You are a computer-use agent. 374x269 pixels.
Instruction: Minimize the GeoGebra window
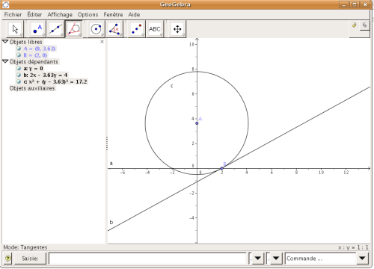(x=344, y=4)
